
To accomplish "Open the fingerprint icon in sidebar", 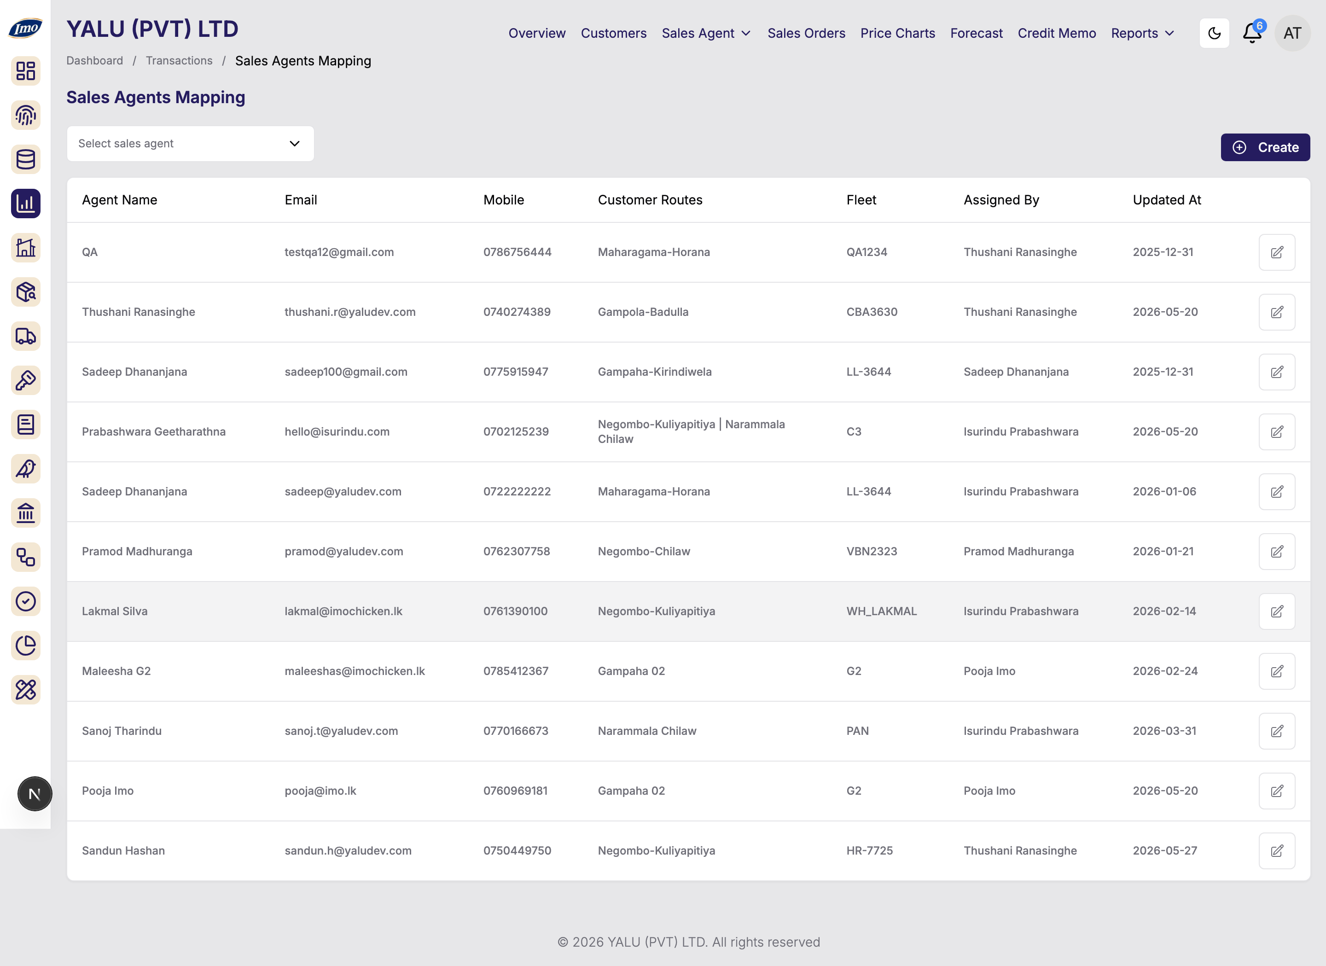I will 26,115.
